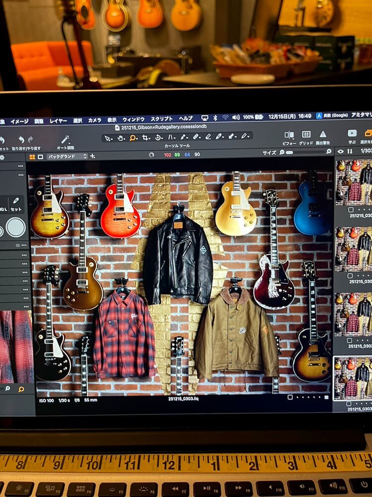The width and height of the screenshot is (372, 497).
Task: Toggle the Grid (グリッド) overlay icon
Action: [x=306, y=135]
